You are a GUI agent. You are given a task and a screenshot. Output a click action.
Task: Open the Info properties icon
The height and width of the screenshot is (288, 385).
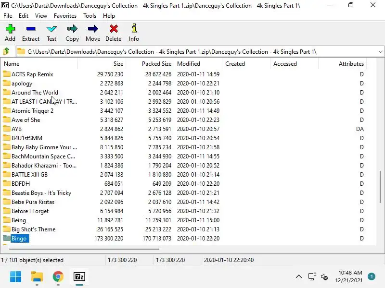click(134, 28)
